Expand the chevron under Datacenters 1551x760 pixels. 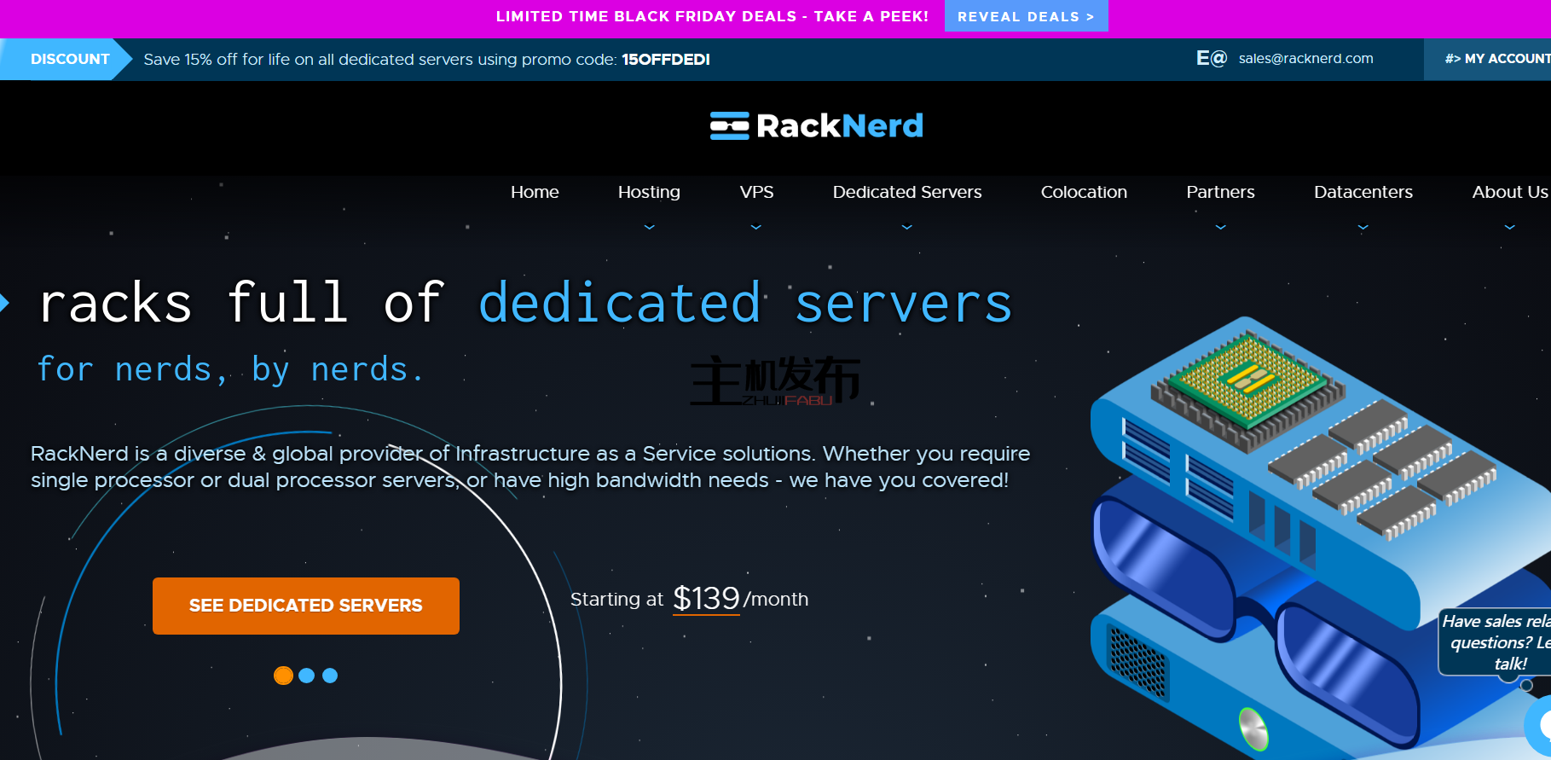[1363, 228]
